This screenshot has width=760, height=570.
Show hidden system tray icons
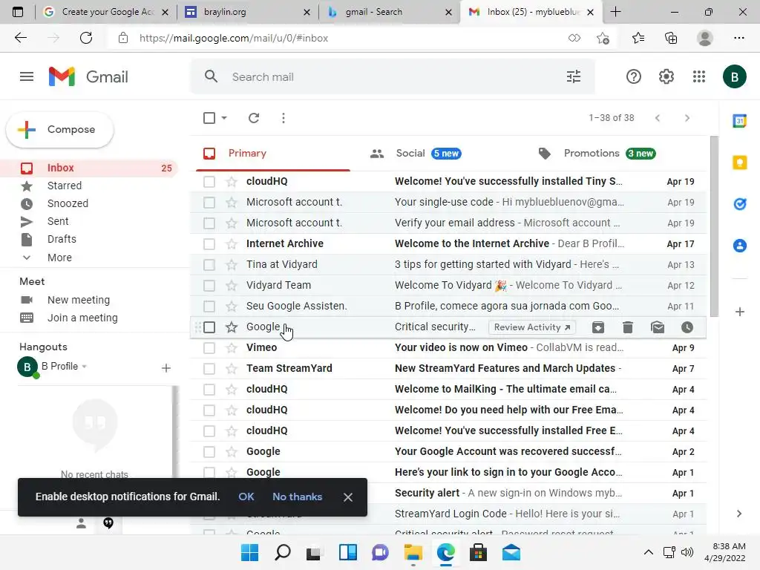[648, 552]
